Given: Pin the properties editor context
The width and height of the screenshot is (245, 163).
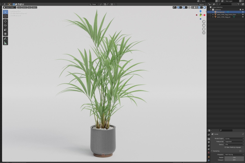Looking at the screenshot, I should coord(243,134).
